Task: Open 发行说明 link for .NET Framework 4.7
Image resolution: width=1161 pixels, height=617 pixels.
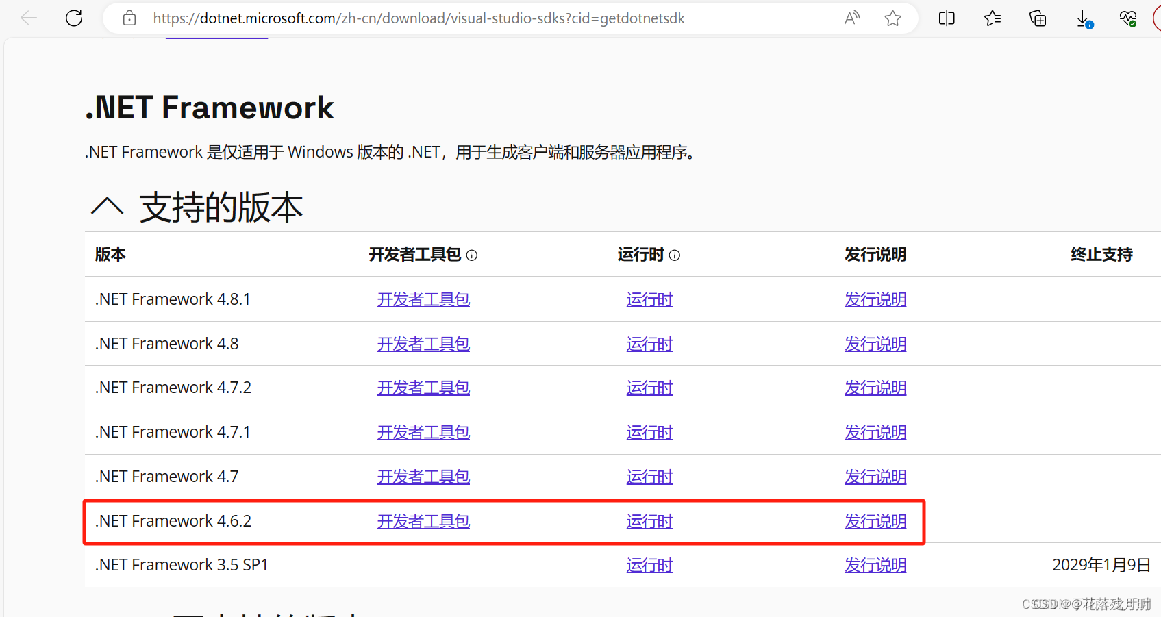Action: click(x=875, y=477)
